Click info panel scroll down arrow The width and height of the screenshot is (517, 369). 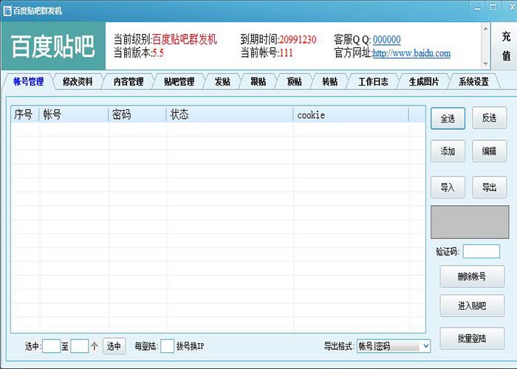[485, 63]
